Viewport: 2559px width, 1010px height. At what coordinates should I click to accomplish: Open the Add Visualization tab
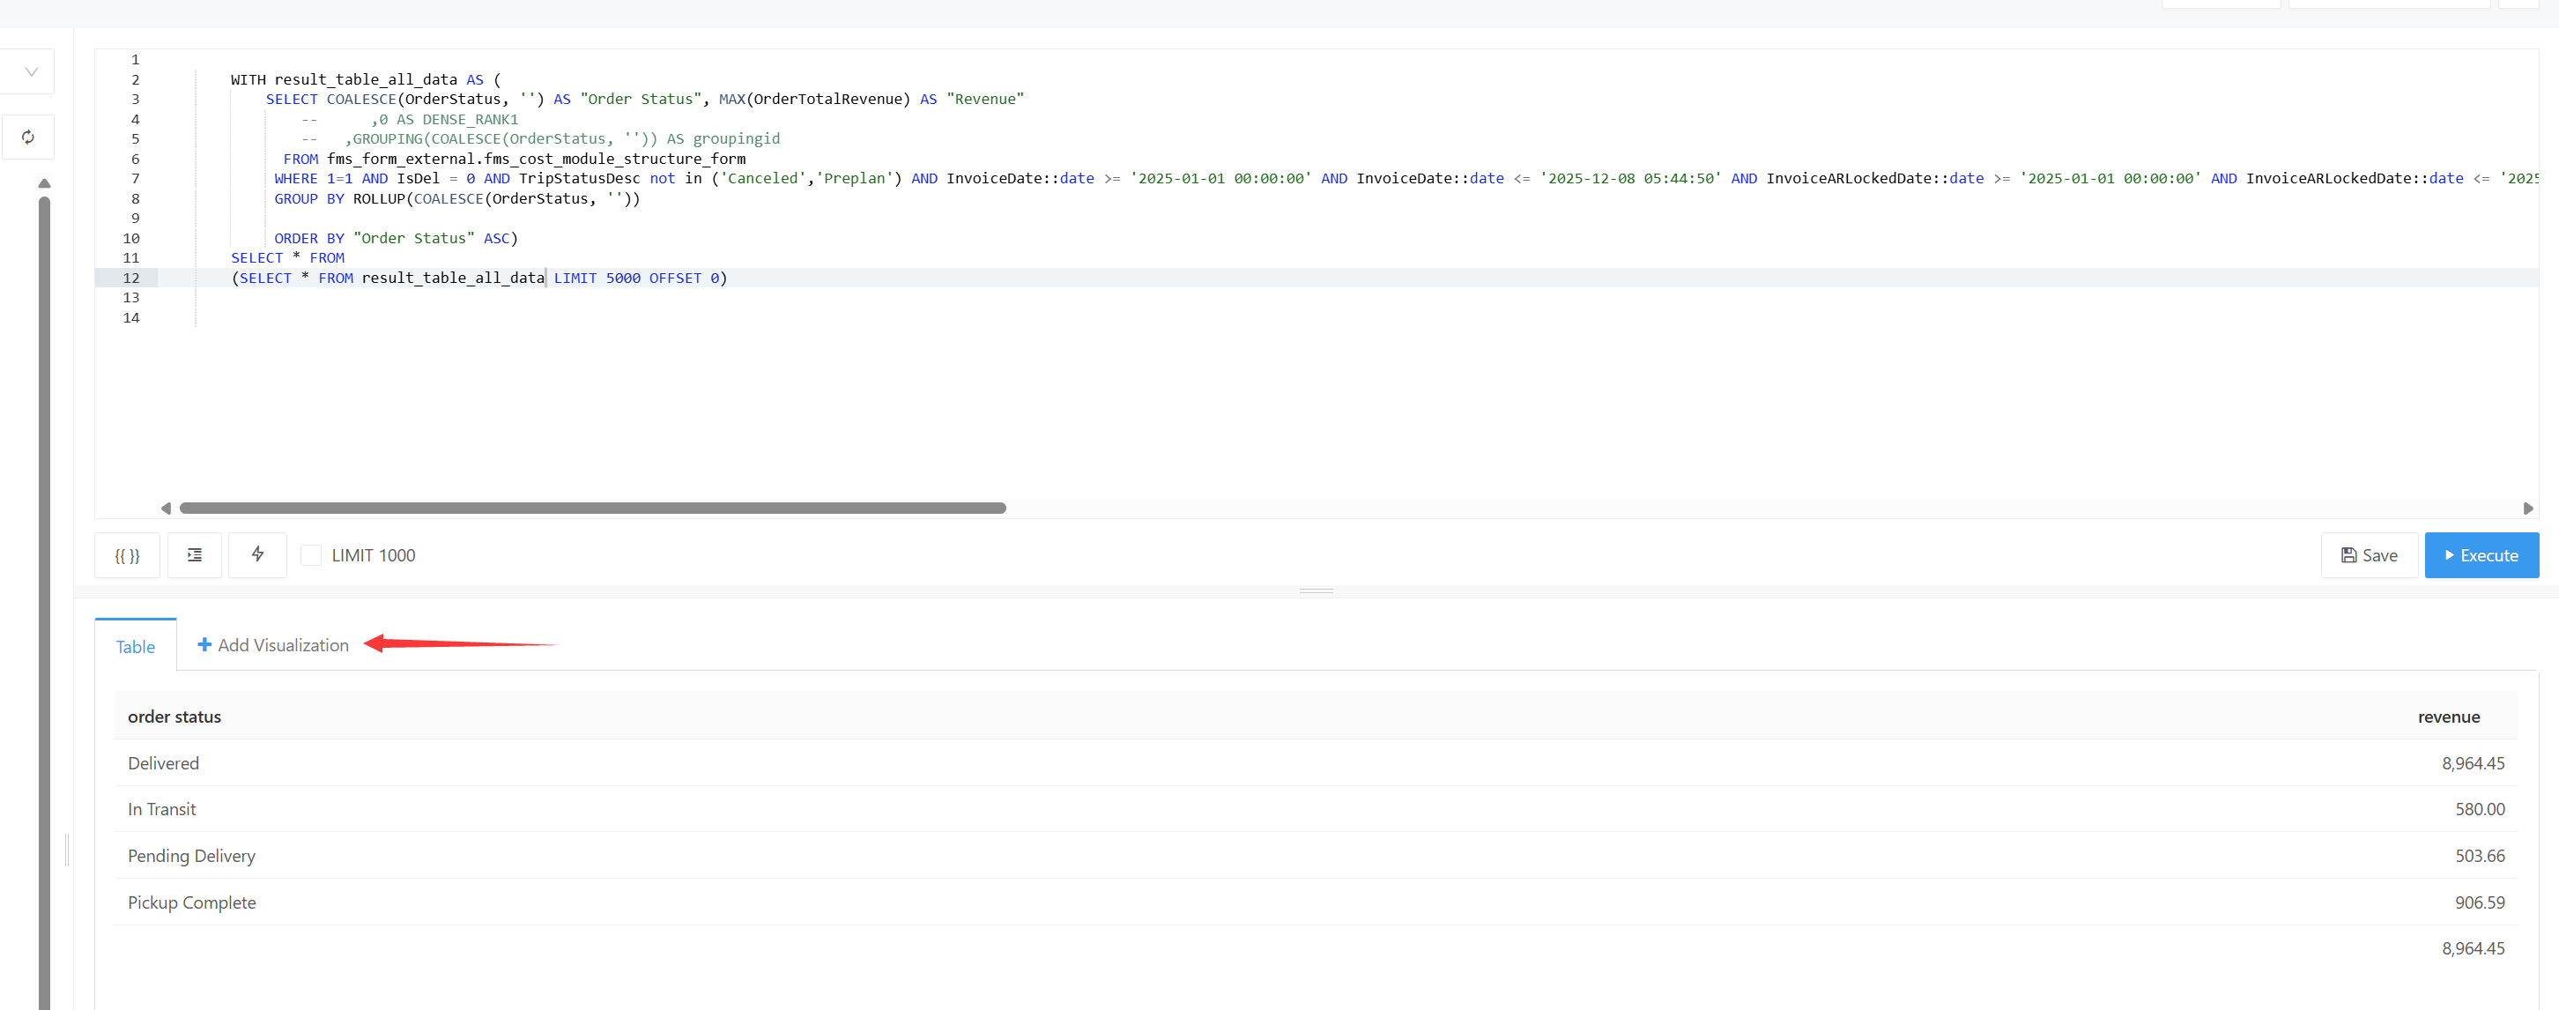coord(282,644)
